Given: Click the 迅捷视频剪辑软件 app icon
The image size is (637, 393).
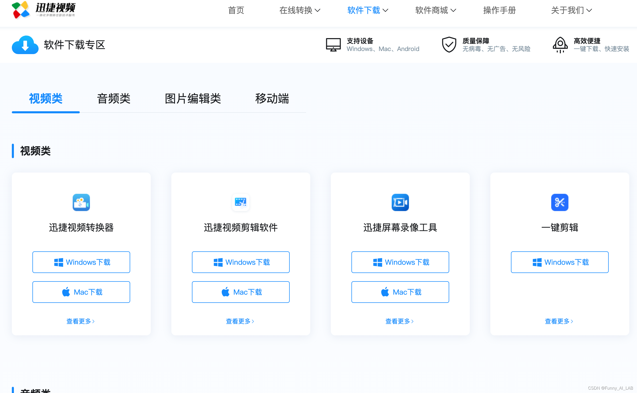Looking at the screenshot, I should (x=241, y=202).
